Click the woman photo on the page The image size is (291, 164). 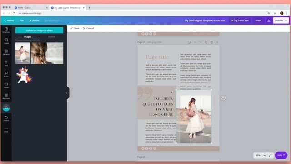tap(194, 117)
